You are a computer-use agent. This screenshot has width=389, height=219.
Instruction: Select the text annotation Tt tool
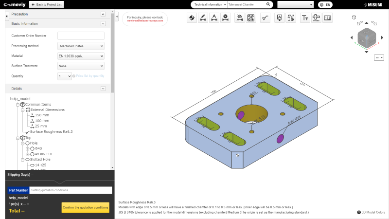point(305,18)
